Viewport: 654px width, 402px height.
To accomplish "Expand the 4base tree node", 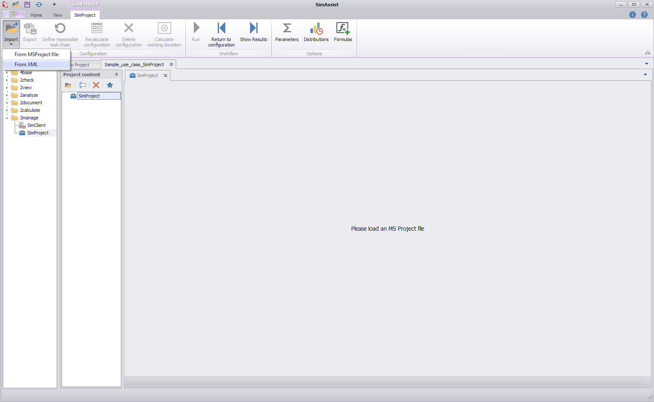I will pos(7,72).
